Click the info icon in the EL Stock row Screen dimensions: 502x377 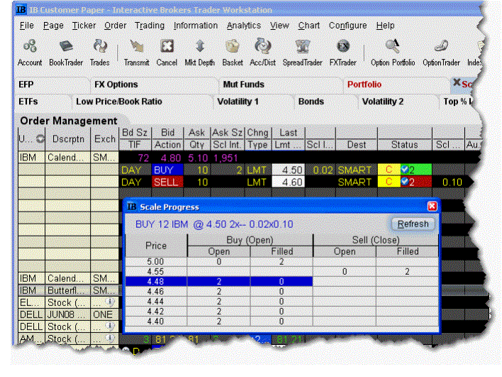[x=110, y=302]
